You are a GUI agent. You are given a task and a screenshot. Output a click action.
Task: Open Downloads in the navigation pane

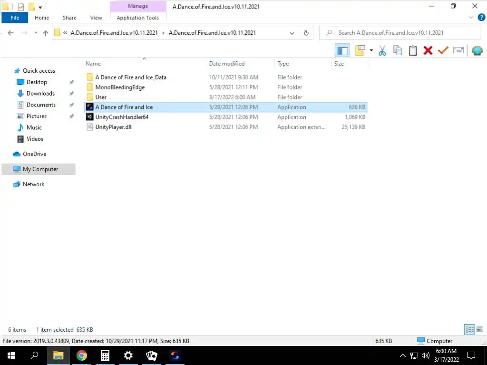pyautogui.click(x=40, y=94)
